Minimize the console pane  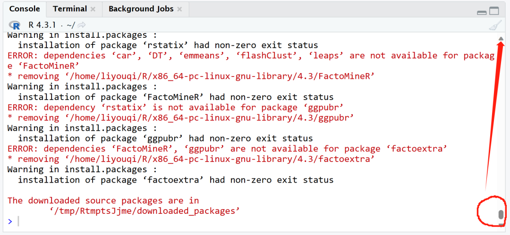coord(482,12)
